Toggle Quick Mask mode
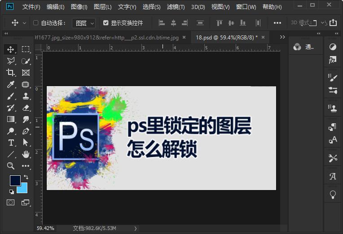Screen dimensions: 343x234 [x=10, y=203]
